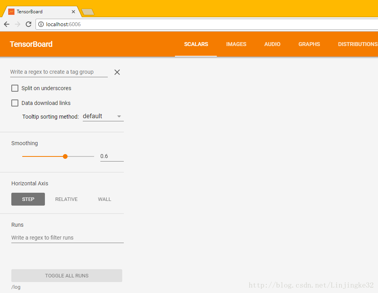Click the filter runs regex input field
378x293 pixels.
click(x=68, y=238)
